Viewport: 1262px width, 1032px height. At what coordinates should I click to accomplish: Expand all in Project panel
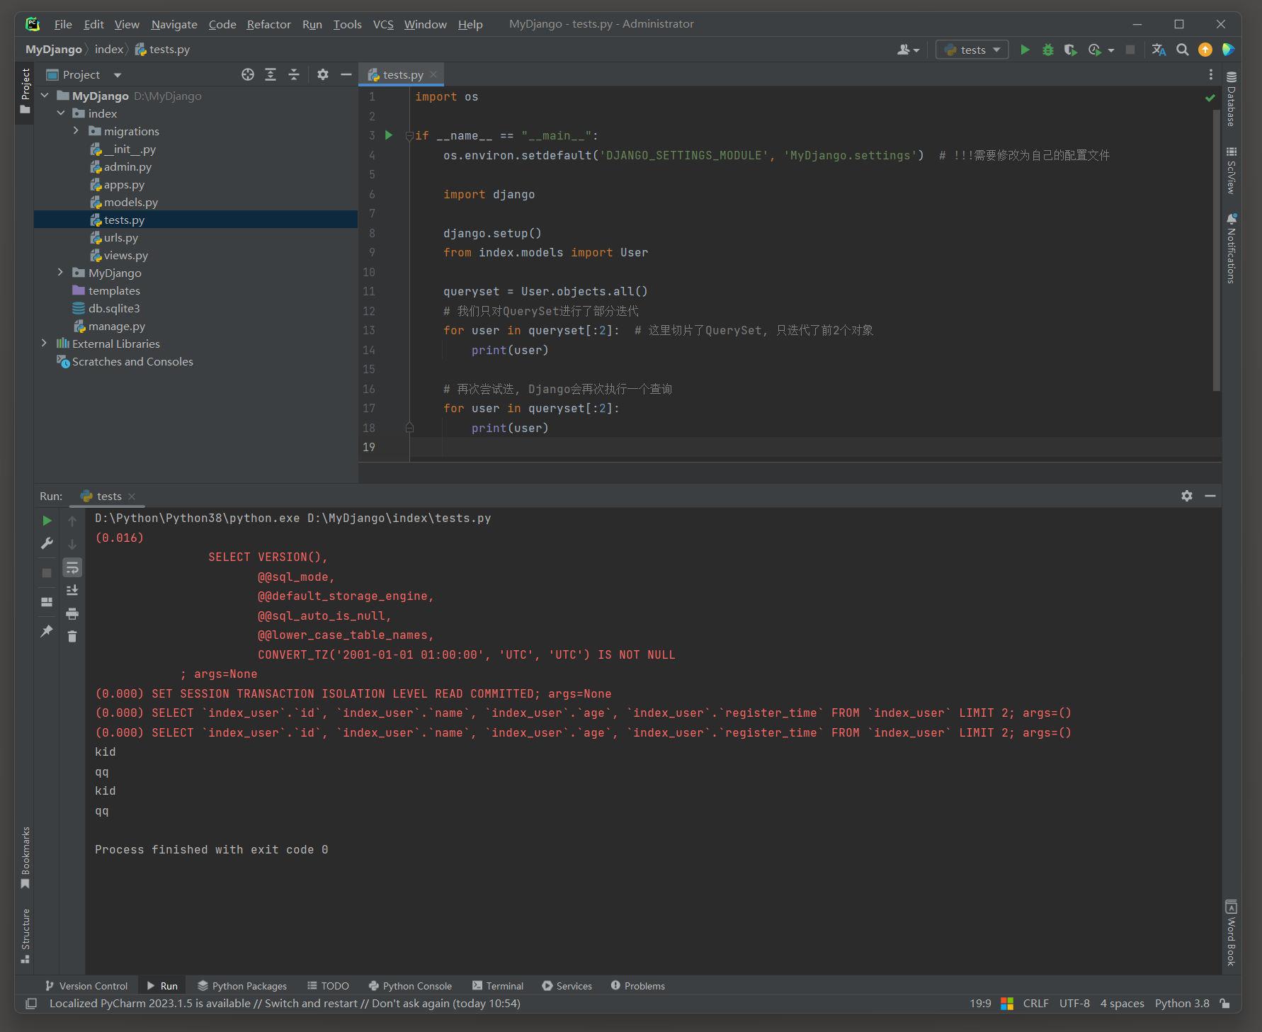coord(271,74)
